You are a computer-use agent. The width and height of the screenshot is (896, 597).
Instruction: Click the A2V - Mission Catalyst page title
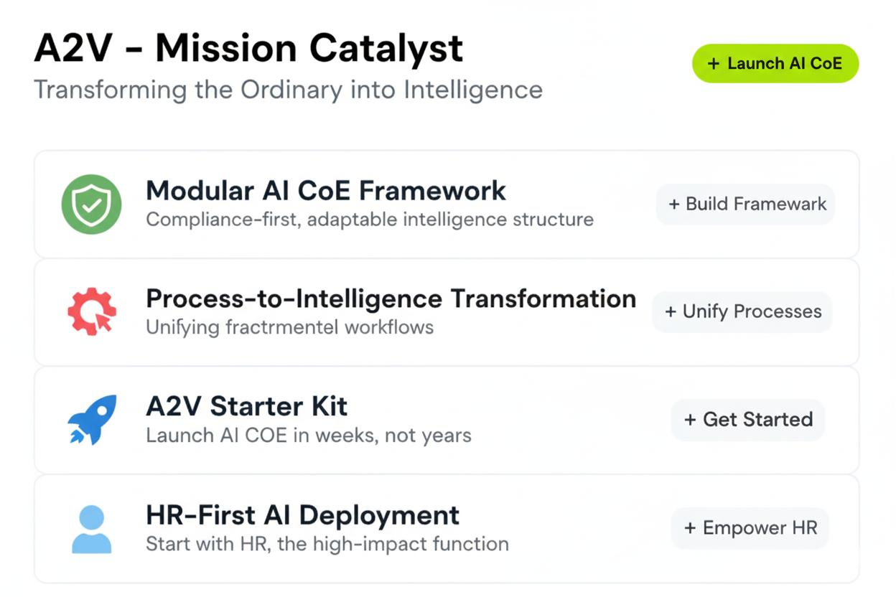click(248, 49)
